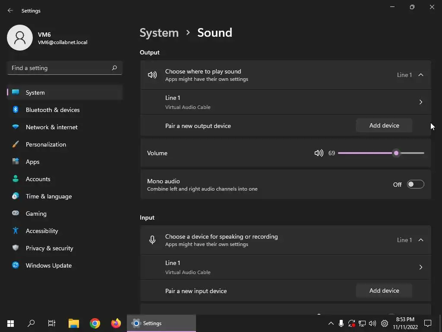The height and width of the screenshot is (332, 442).
Task: Click the network tray icon
Action: pos(362,323)
